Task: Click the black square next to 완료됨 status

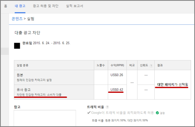Action: pos(17,46)
